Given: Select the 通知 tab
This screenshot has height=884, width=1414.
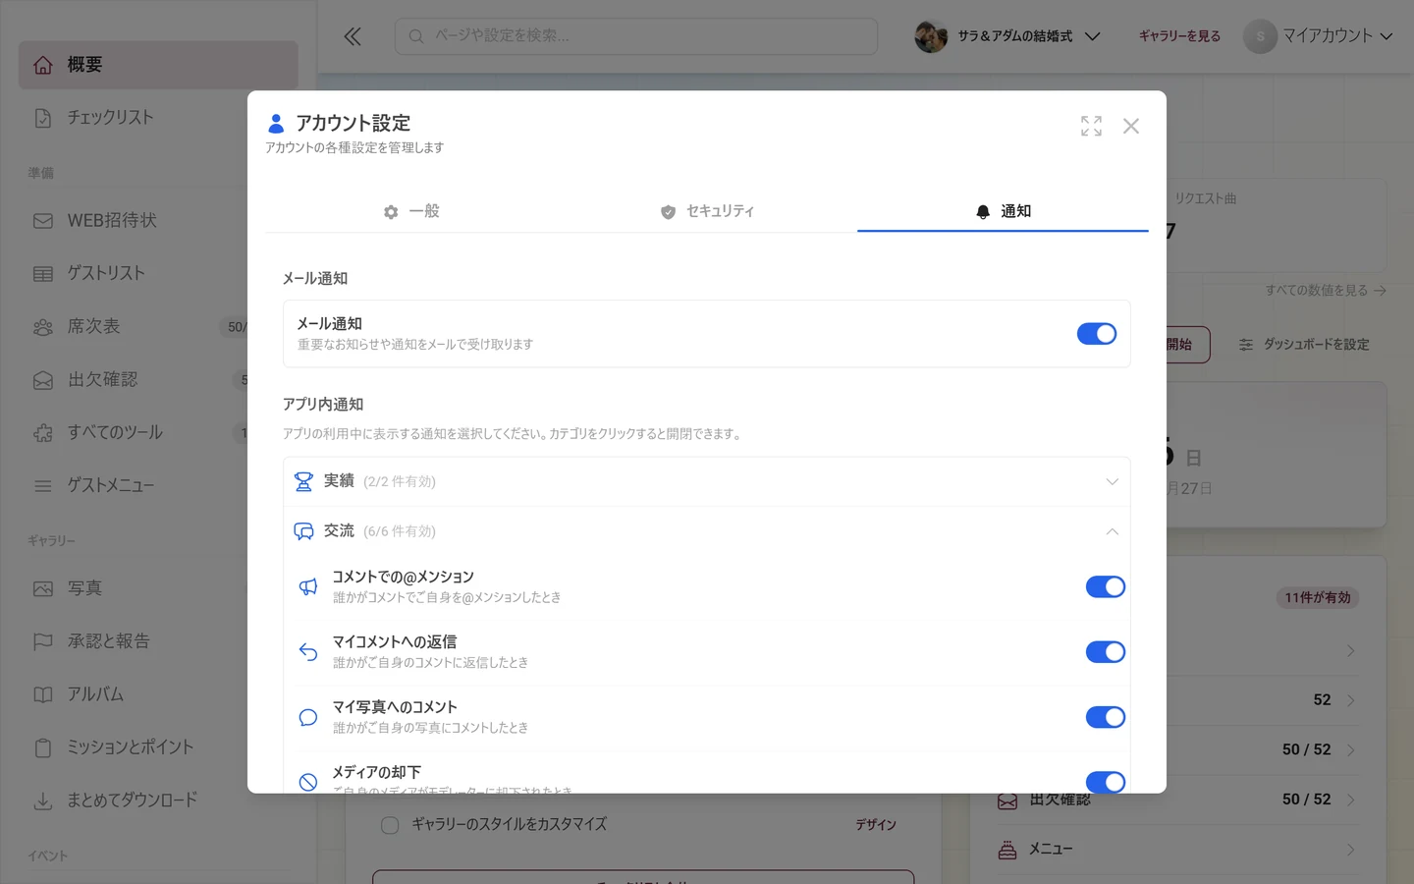Looking at the screenshot, I should click(1003, 211).
